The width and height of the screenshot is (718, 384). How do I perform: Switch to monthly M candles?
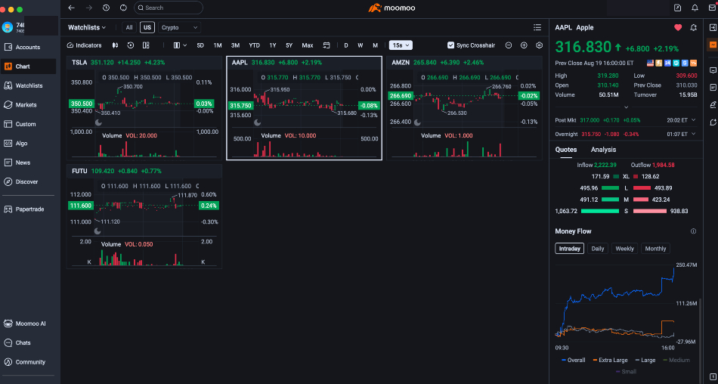375,45
